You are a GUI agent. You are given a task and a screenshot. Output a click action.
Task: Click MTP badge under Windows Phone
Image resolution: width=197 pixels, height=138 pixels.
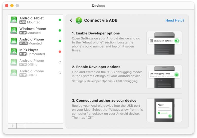(23, 33)
